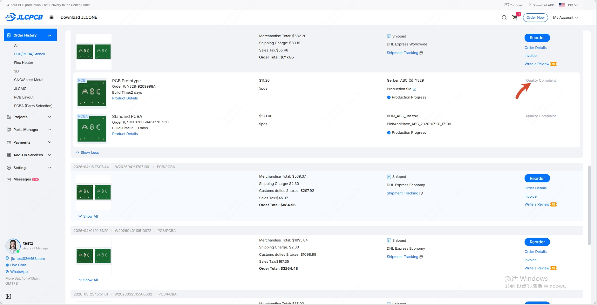
Task: Show all items for order W2026041617071091
Action: (x=88, y=216)
